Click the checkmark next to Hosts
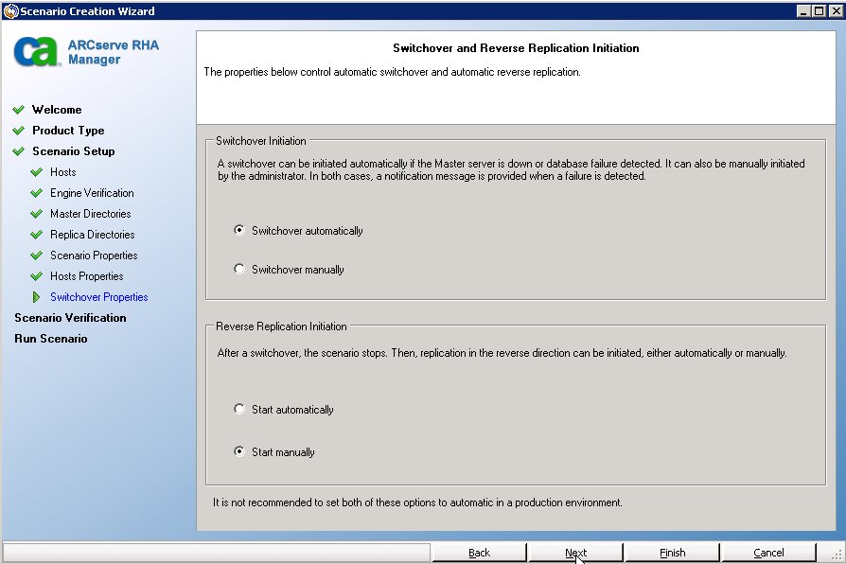Viewport: 846px width, 564px height. click(37, 172)
